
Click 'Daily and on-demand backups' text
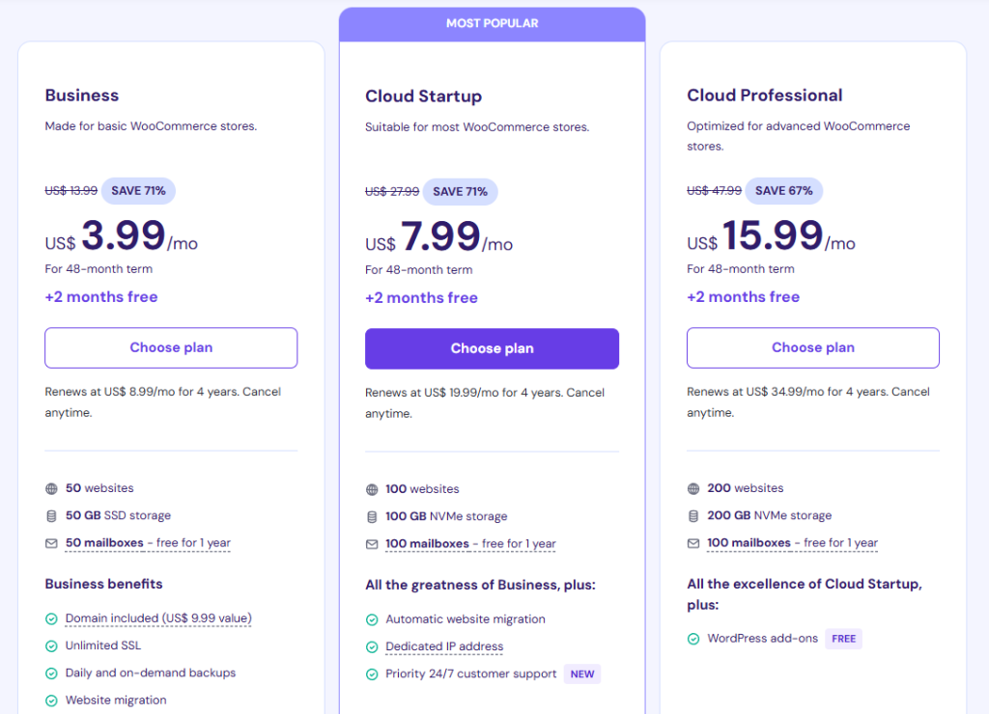151,673
